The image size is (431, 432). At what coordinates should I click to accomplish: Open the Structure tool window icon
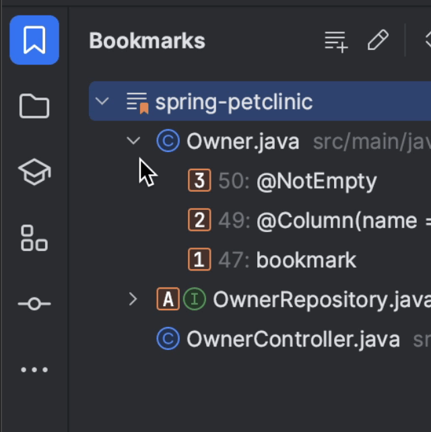click(x=34, y=238)
